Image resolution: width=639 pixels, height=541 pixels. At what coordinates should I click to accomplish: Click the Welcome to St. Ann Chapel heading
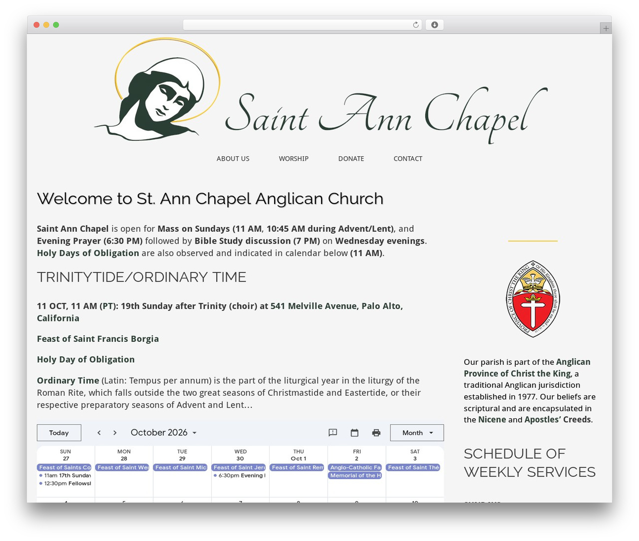[x=210, y=199]
